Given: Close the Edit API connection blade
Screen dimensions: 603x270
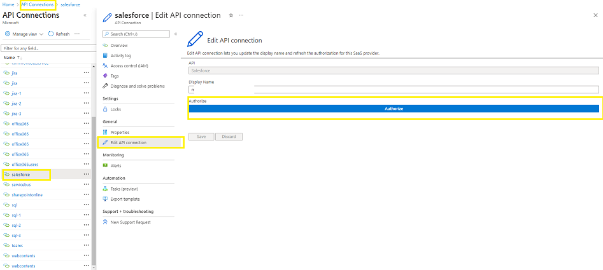Looking at the screenshot, I should click(x=596, y=15).
